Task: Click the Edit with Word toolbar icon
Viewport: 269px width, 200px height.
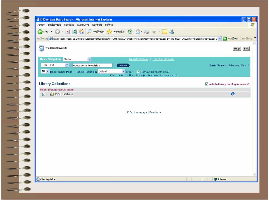Action: tap(154, 32)
